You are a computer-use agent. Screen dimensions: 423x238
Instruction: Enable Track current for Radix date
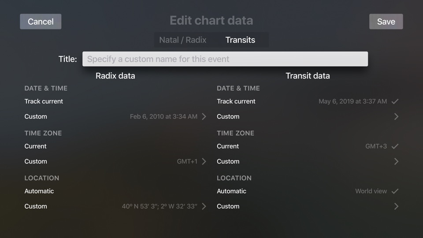[44, 101]
